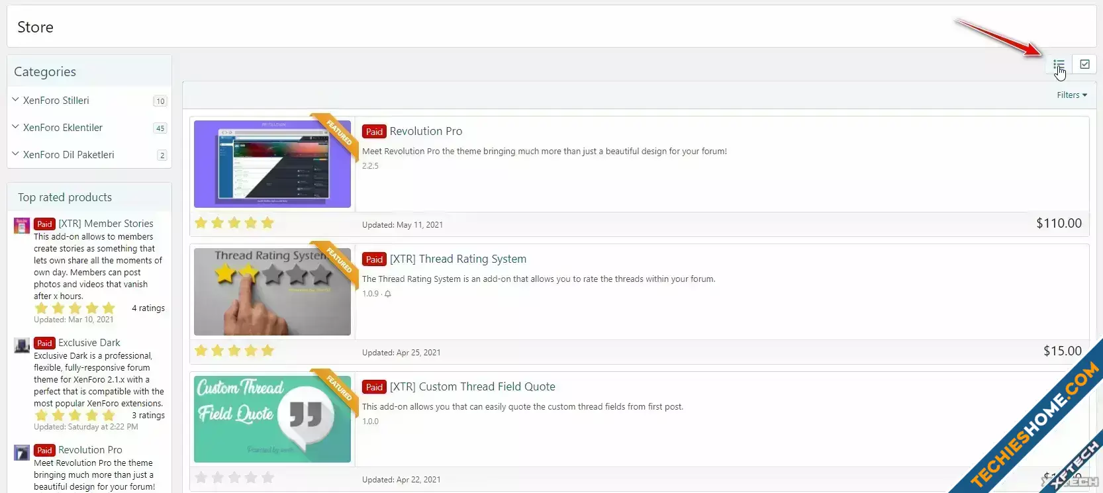This screenshot has height=493, width=1103.
Task: Click the Categories heading
Action: 45,71
